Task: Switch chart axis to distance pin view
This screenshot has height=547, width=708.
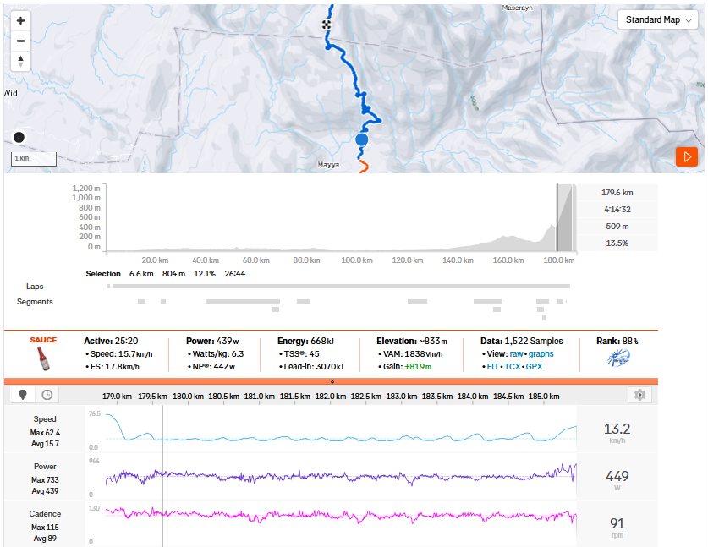Action: (x=23, y=395)
